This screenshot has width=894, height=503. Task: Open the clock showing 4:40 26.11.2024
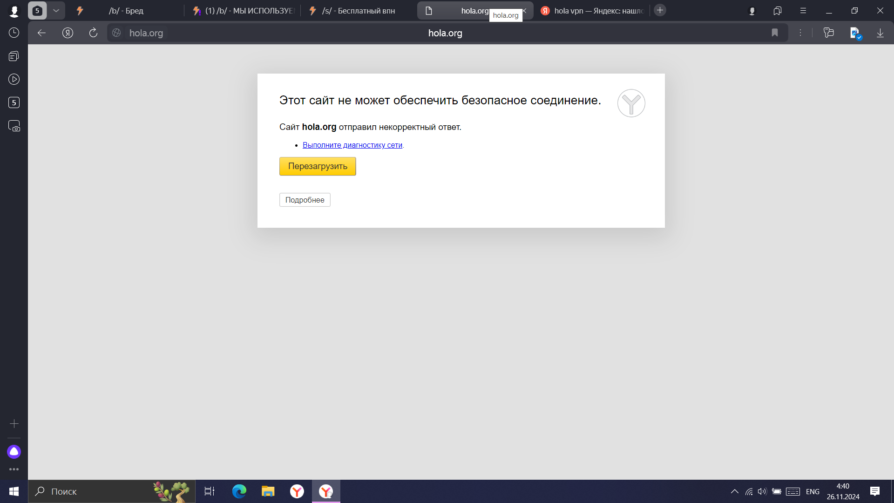(843, 491)
